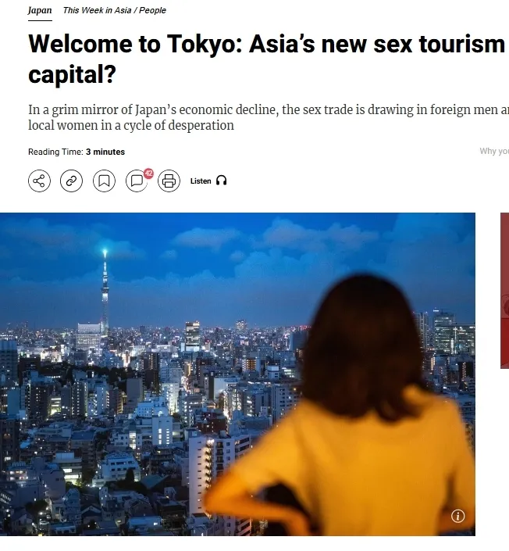Click the article headline about Tokyo

(267, 59)
